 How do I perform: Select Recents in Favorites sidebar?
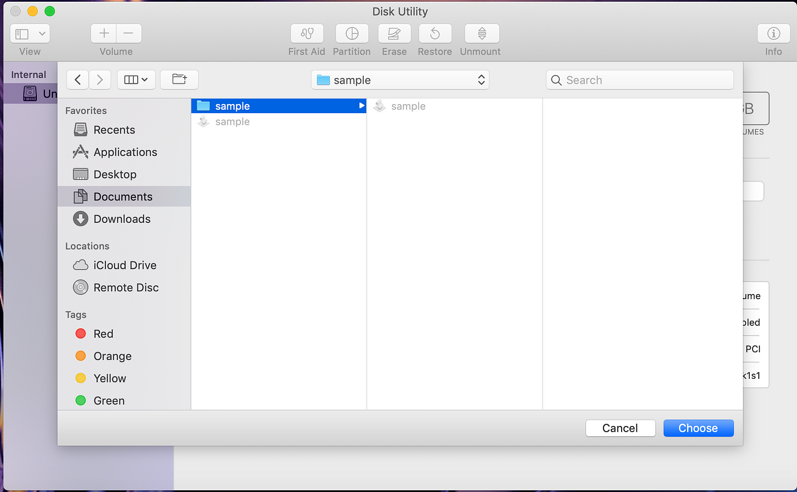(124, 130)
